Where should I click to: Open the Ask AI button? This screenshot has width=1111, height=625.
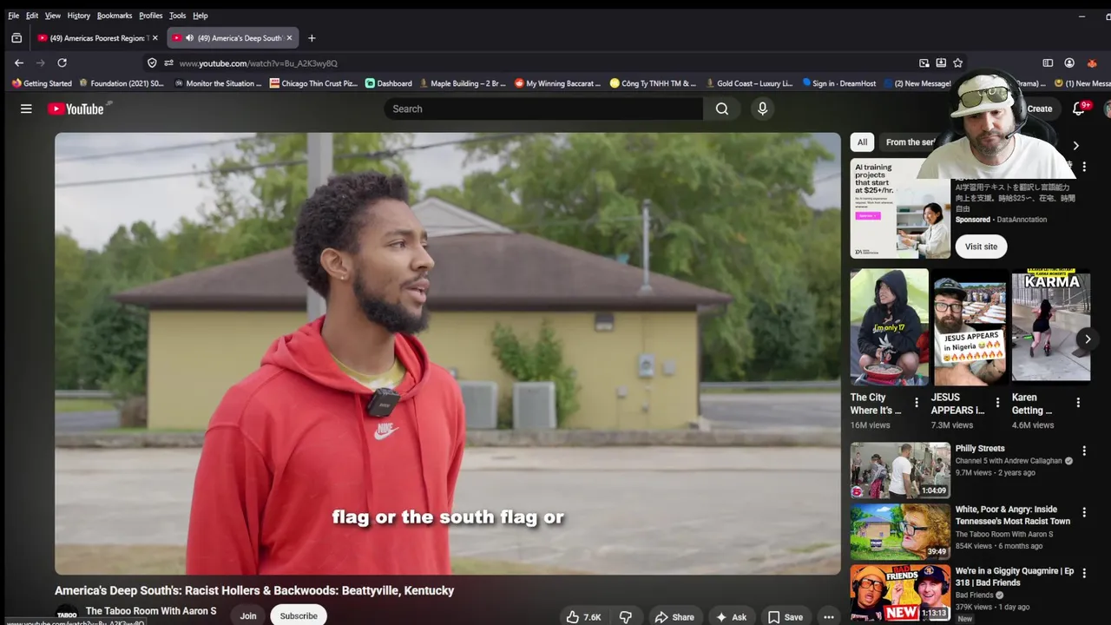tap(731, 617)
